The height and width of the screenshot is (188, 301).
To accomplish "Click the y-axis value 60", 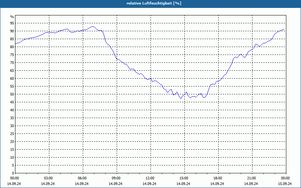I will (x=12, y=79).
